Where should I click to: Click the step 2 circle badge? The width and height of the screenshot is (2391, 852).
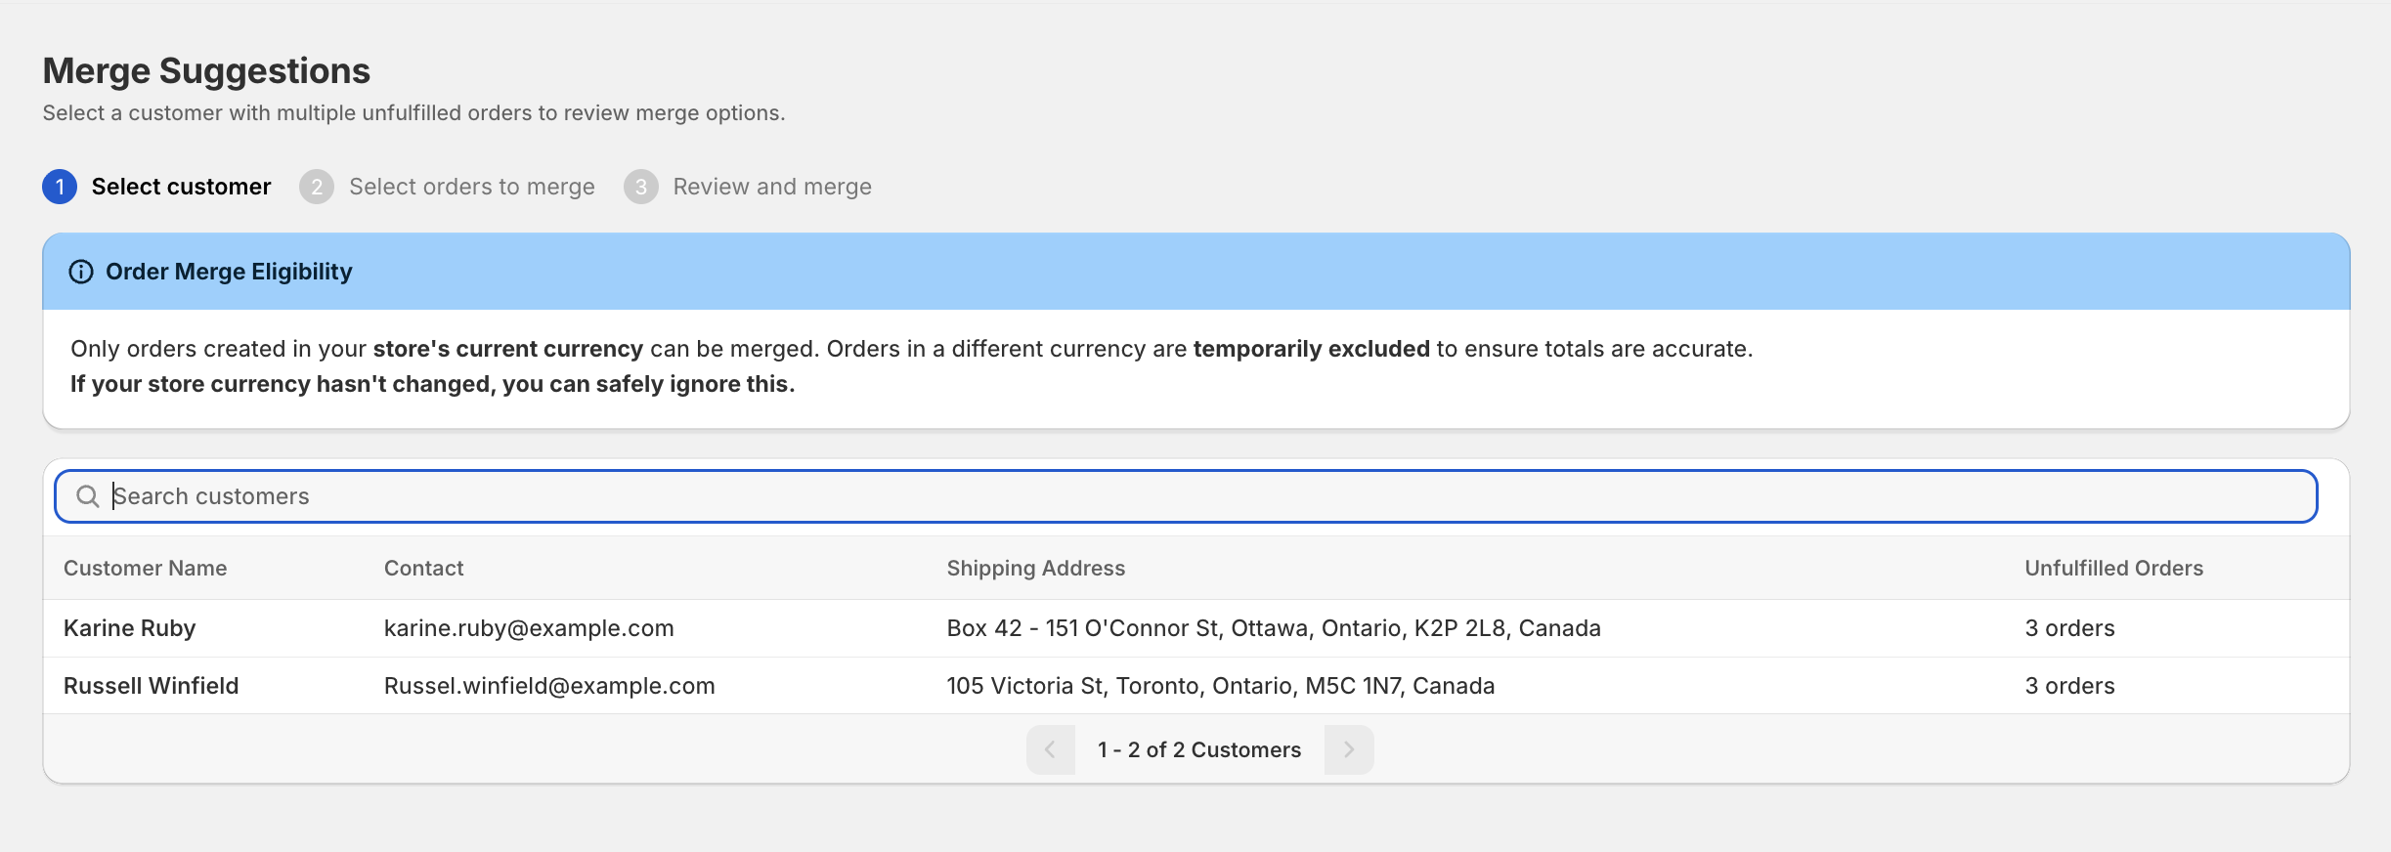tap(317, 187)
